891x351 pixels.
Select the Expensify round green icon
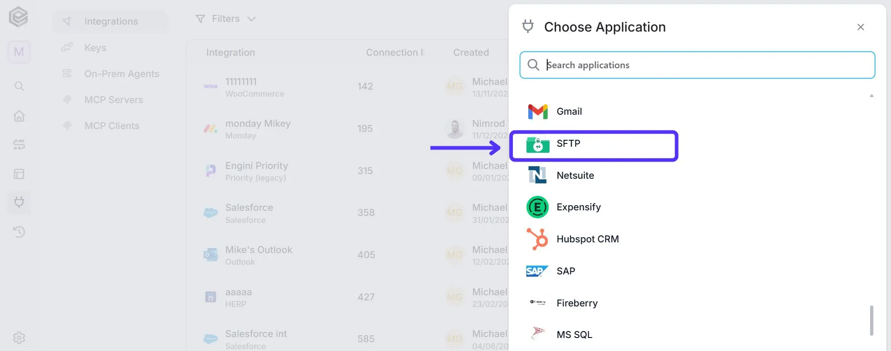pos(537,207)
